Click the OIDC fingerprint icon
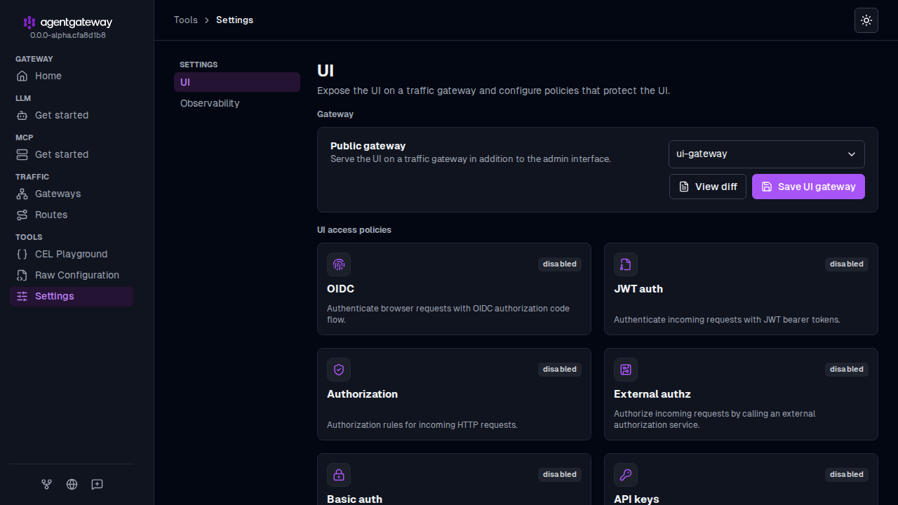Image resolution: width=898 pixels, height=505 pixels. 339,264
